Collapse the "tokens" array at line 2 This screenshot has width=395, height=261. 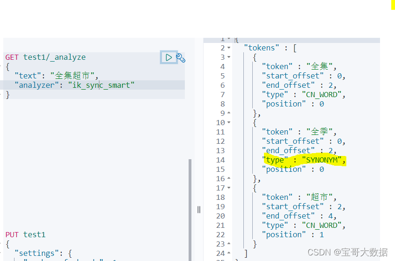(x=229, y=48)
